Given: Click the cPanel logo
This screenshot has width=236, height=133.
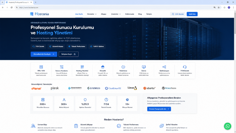Looking at the screenshot, I should (x=36, y=88).
